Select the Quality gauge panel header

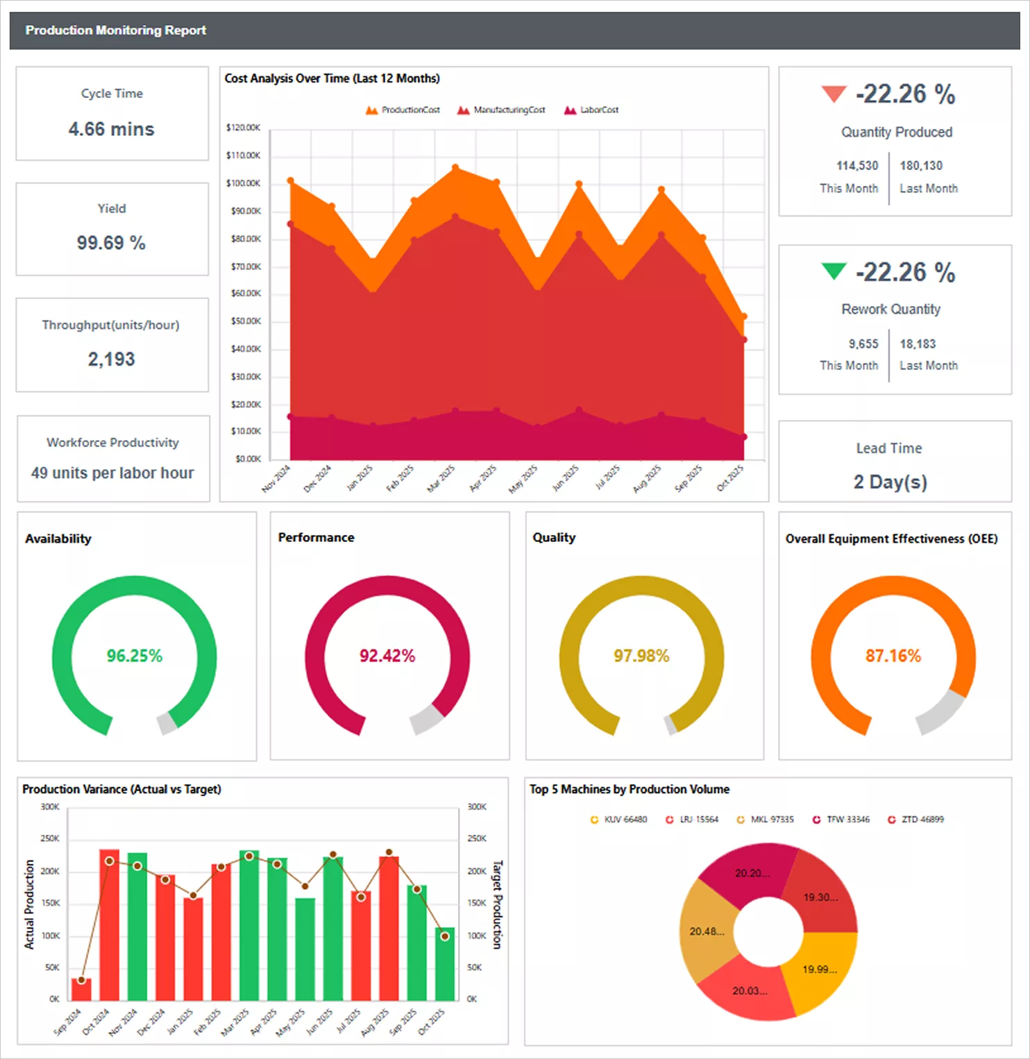tap(553, 537)
